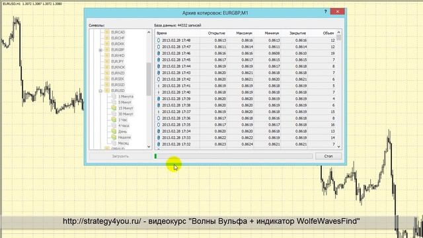Image resolution: width=423 pixels, height=238 pixels.
Task: Click symbols tree scroll down arrow
Action: pos(149,147)
